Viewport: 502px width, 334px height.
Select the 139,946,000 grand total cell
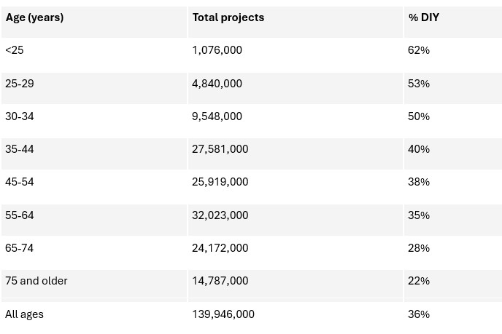click(x=223, y=314)
